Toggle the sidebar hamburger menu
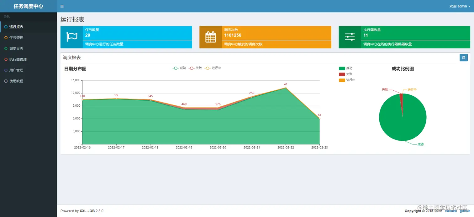474x217 pixels. [62, 6]
